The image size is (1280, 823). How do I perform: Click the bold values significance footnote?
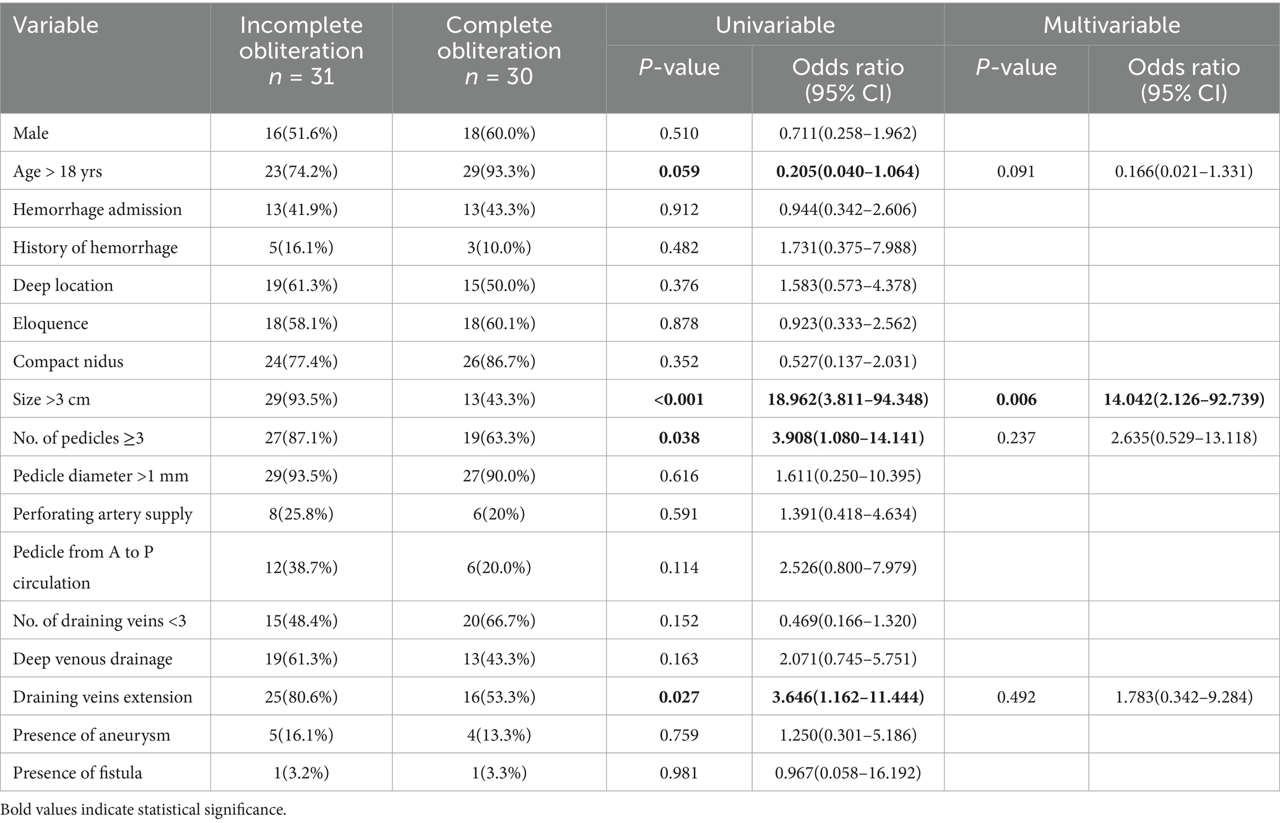point(144,809)
